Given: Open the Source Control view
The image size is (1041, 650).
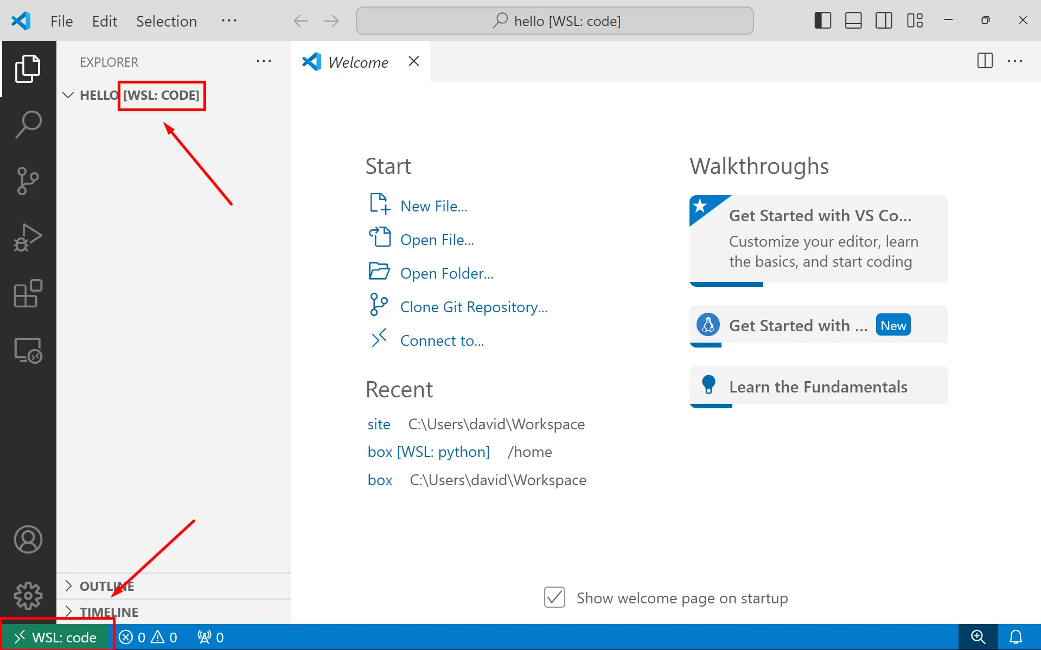Looking at the screenshot, I should 28,181.
